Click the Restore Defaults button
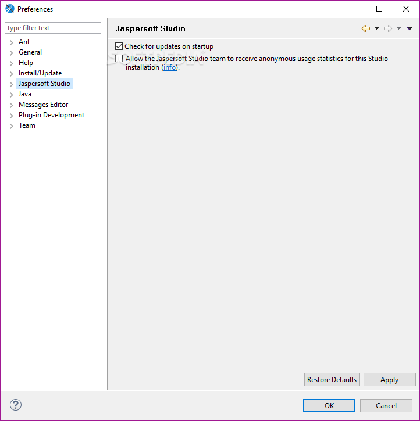Viewport: 420px width, 421px height. (332, 379)
